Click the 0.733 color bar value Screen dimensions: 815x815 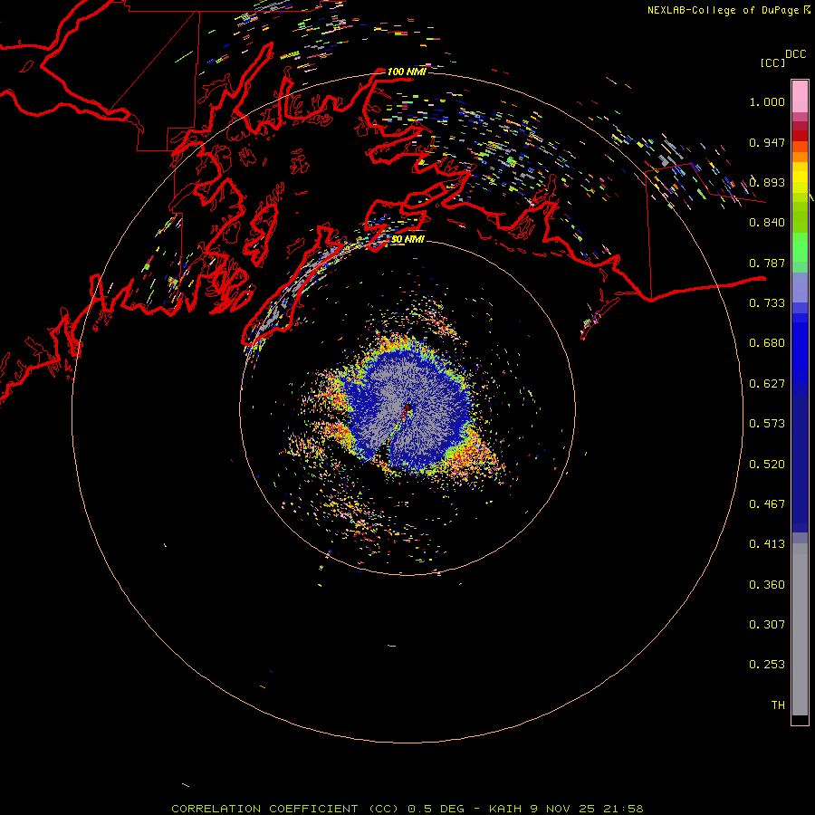point(767,303)
